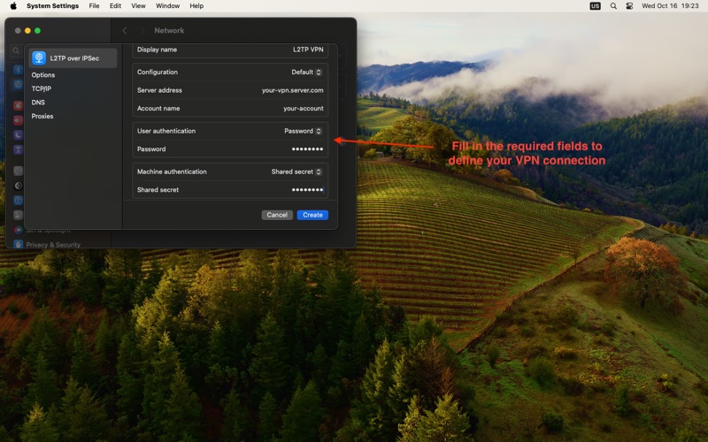Open the Apple menu
708x442 pixels.
13,6
